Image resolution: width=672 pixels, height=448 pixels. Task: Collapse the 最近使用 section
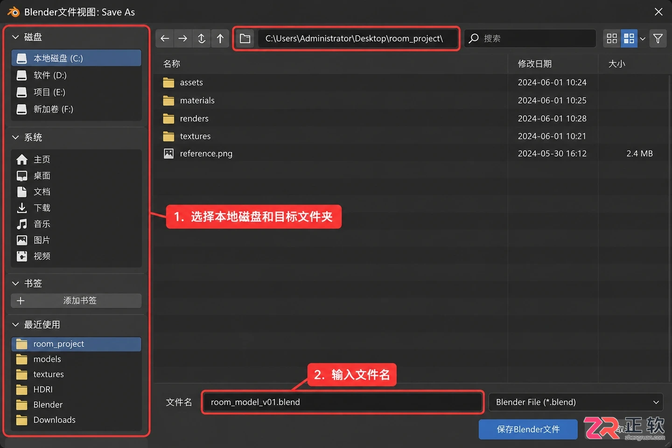point(15,324)
